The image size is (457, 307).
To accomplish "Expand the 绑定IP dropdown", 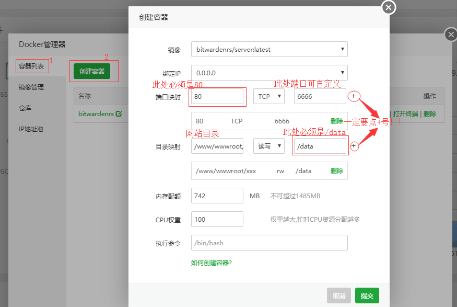I will tap(269, 73).
